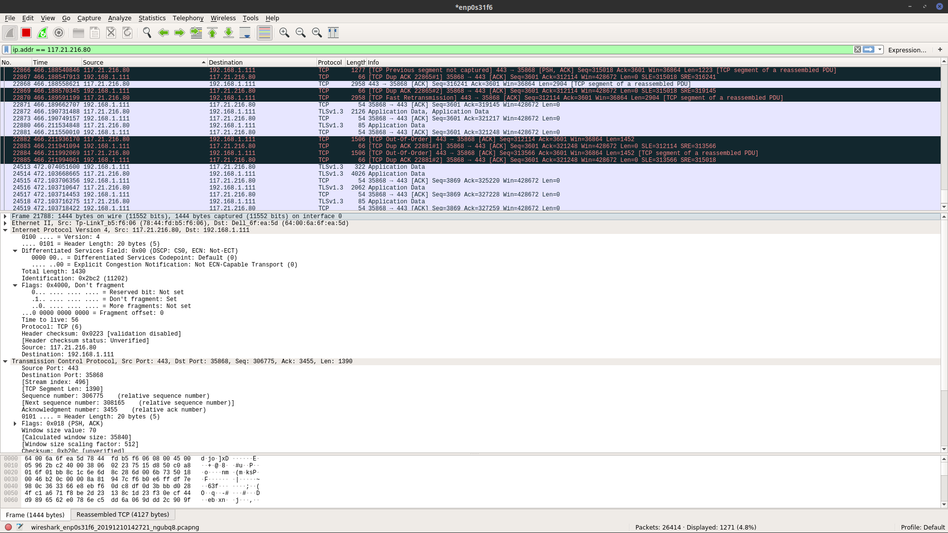Apply the display filter arrow
The height and width of the screenshot is (533, 948).
coord(869,49)
